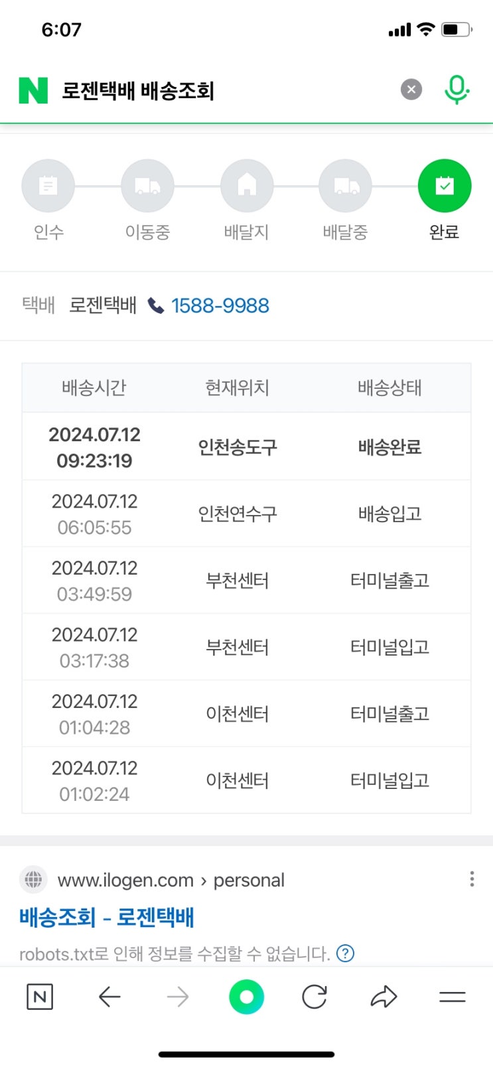Open the 배송조회 - 로젠택배 result link
This screenshot has height=1067, width=493.
pyautogui.click(x=107, y=917)
